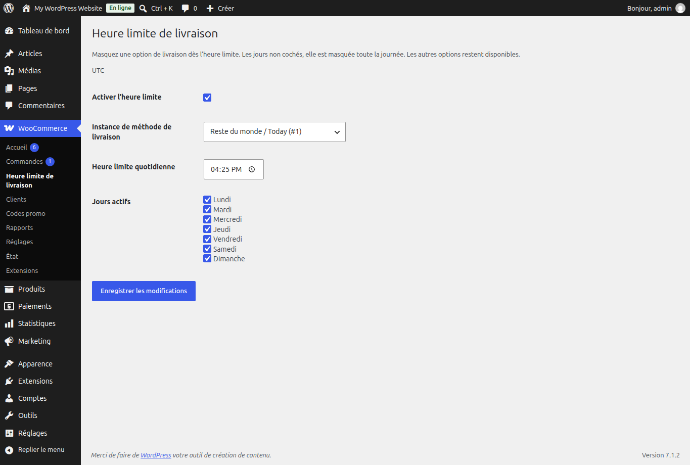
Task: Click the Médias icon in sidebar
Action: point(9,71)
